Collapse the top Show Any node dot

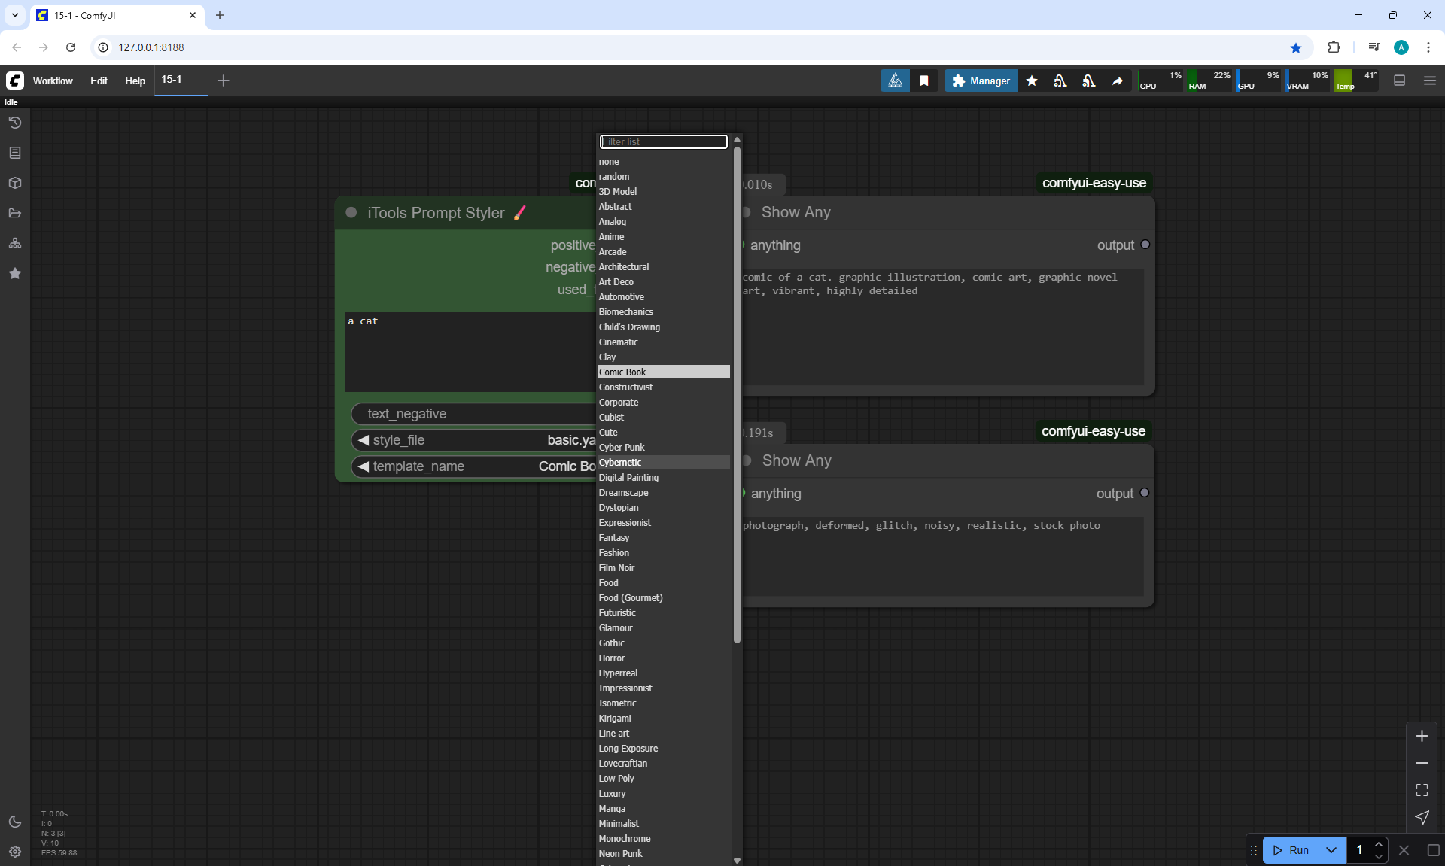(746, 212)
